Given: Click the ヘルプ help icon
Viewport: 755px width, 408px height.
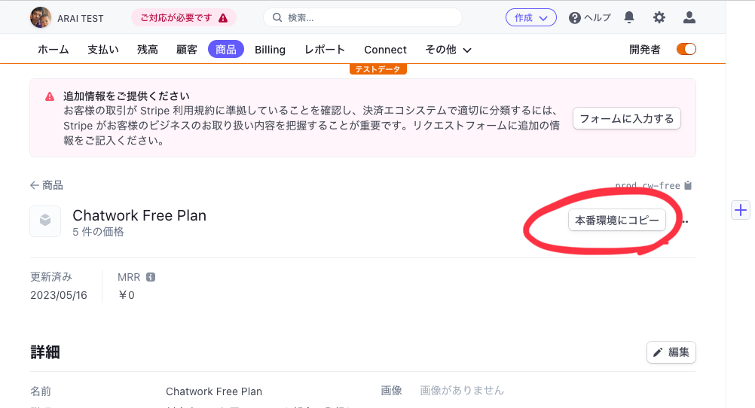Looking at the screenshot, I should (574, 18).
